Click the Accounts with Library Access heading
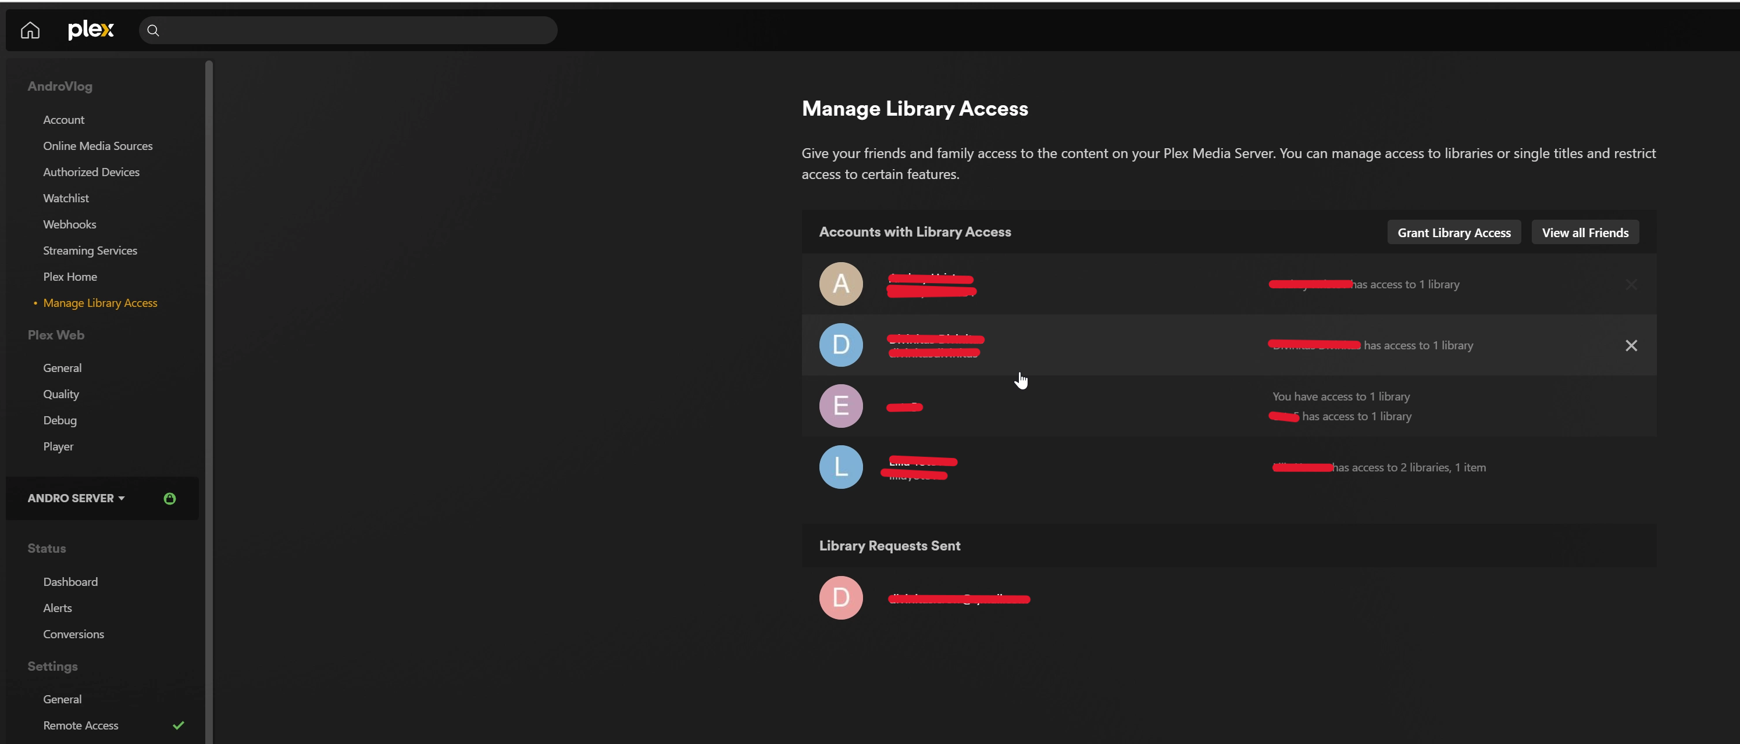Viewport: 1740px width, 744px height. 915,231
